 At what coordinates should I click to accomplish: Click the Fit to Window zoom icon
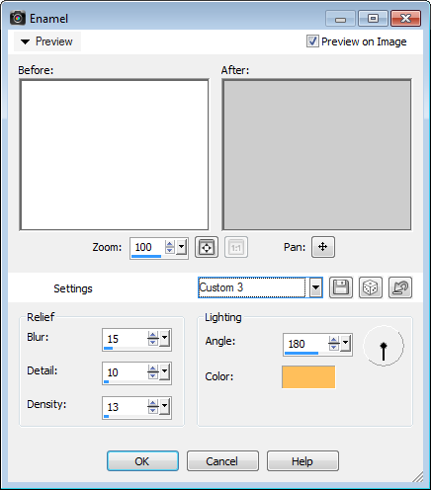tap(207, 247)
